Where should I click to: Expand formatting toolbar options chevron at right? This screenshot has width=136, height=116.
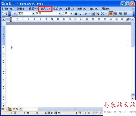tap(134, 14)
